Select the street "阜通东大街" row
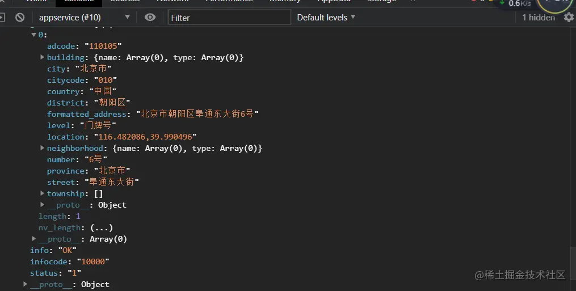Image resolution: width=576 pixels, height=291 pixels. point(93,182)
